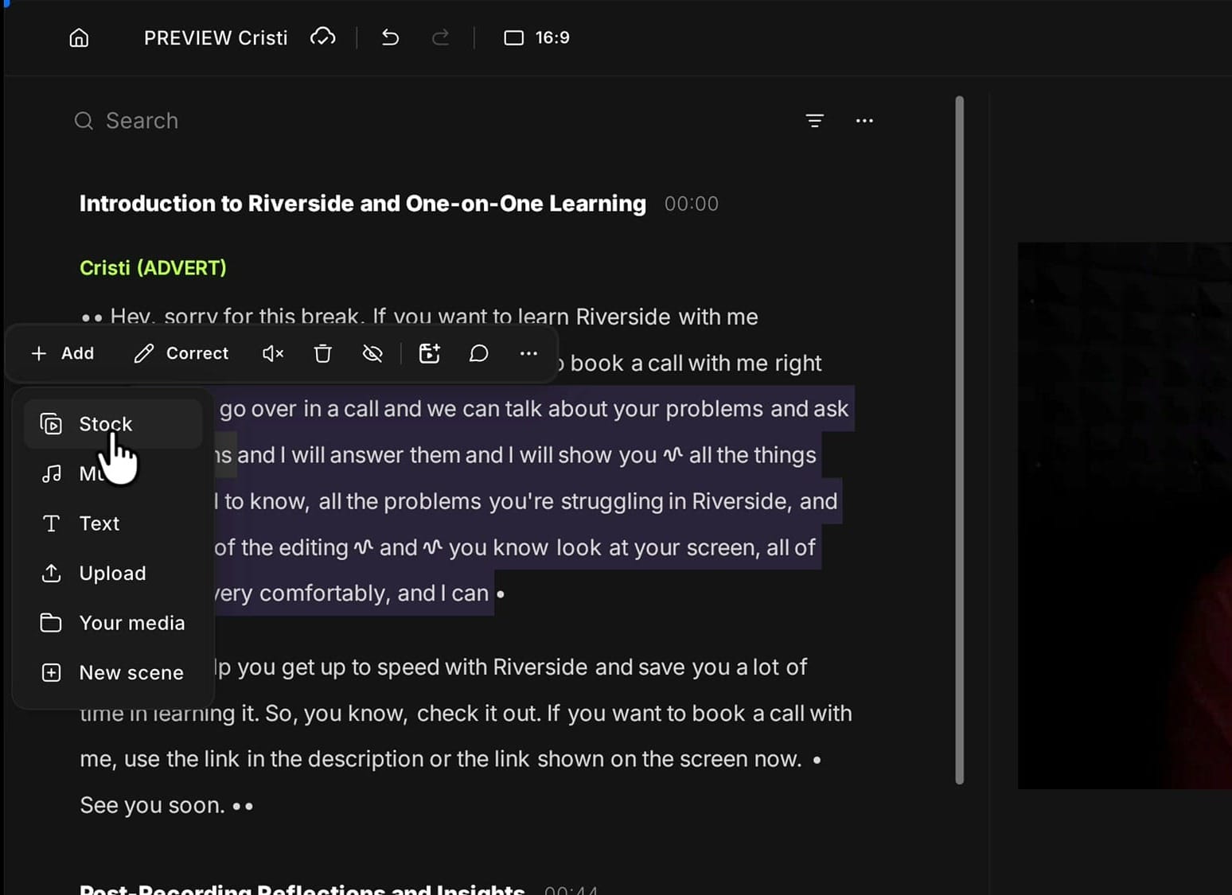Screen dimensions: 1232x895
Task: Click 'See you soon.' in transcript
Action: point(152,805)
